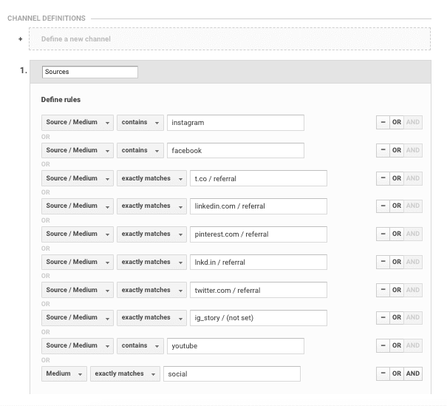This screenshot has height=406, width=447.
Task: Open Source / Medium dropdown for instagram rule
Action: click(x=78, y=123)
